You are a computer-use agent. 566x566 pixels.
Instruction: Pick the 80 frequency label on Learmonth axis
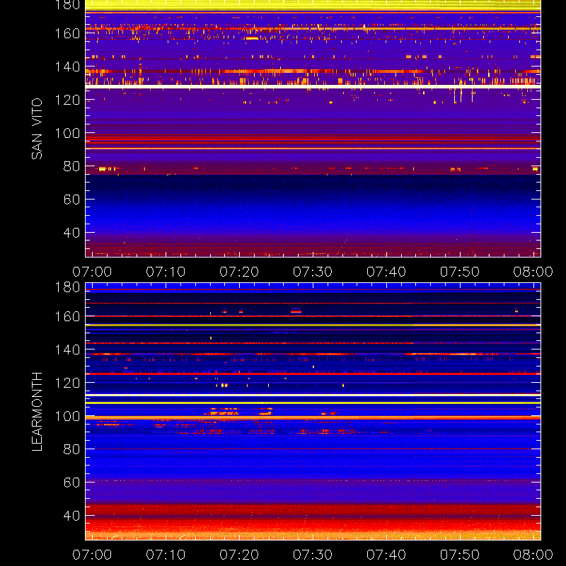pyautogui.click(x=71, y=449)
